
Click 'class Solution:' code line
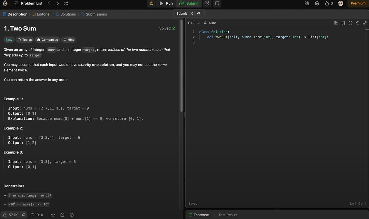coord(214,32)
